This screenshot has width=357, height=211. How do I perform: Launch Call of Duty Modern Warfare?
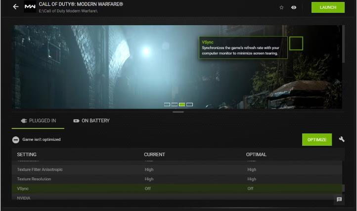328,7
